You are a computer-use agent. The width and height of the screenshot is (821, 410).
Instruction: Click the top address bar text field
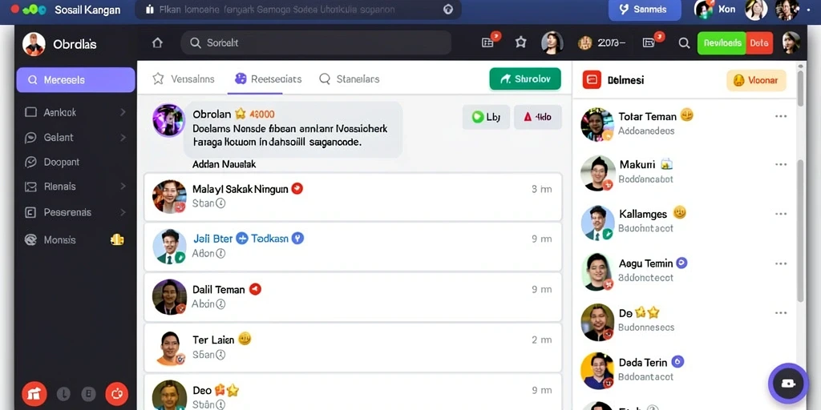pyautogui.click(x=298, y=10)
